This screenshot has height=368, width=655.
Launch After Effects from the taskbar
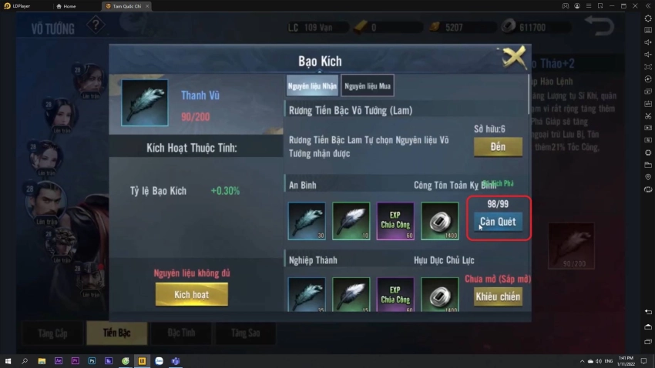[x=59, y=361]
